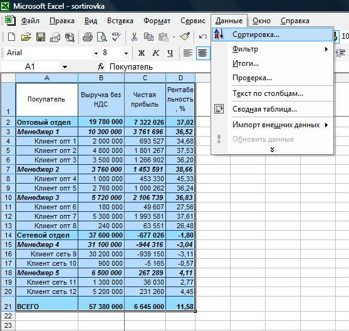Expand the full Данные menu with chevrons

coord(272,150)
